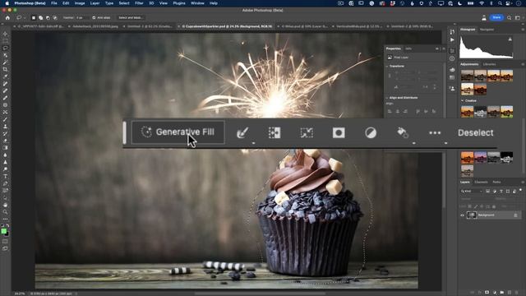Toggle the adjustment layer filter in Layers

tap(495, 192)
